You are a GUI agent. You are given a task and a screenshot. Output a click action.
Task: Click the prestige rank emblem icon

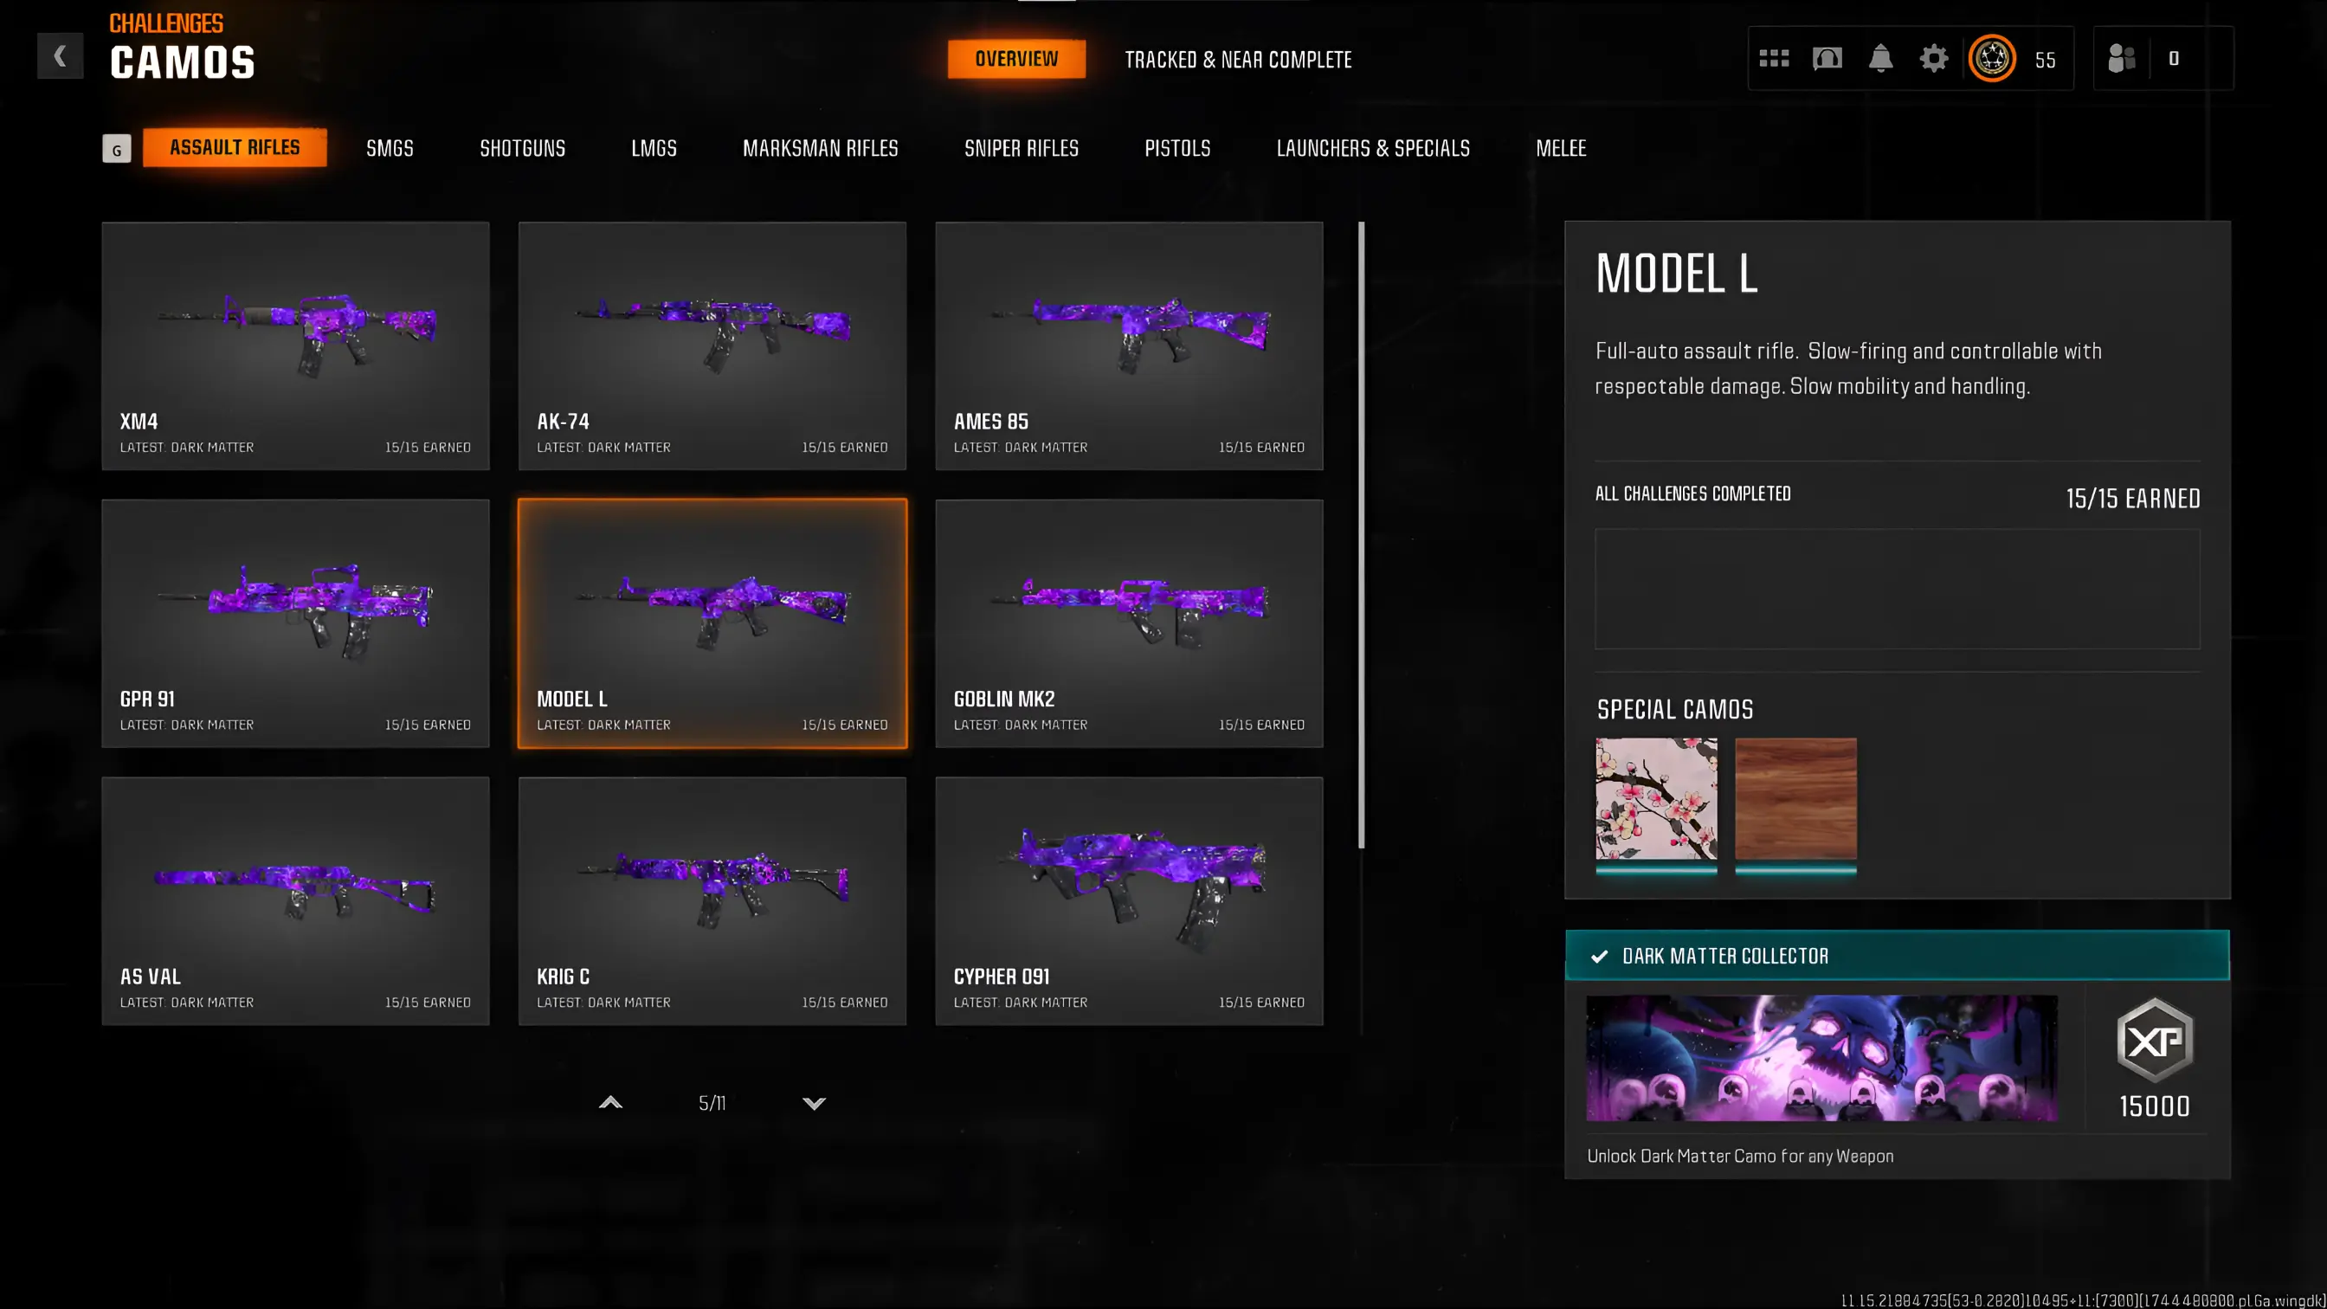tap(1991, 59)
